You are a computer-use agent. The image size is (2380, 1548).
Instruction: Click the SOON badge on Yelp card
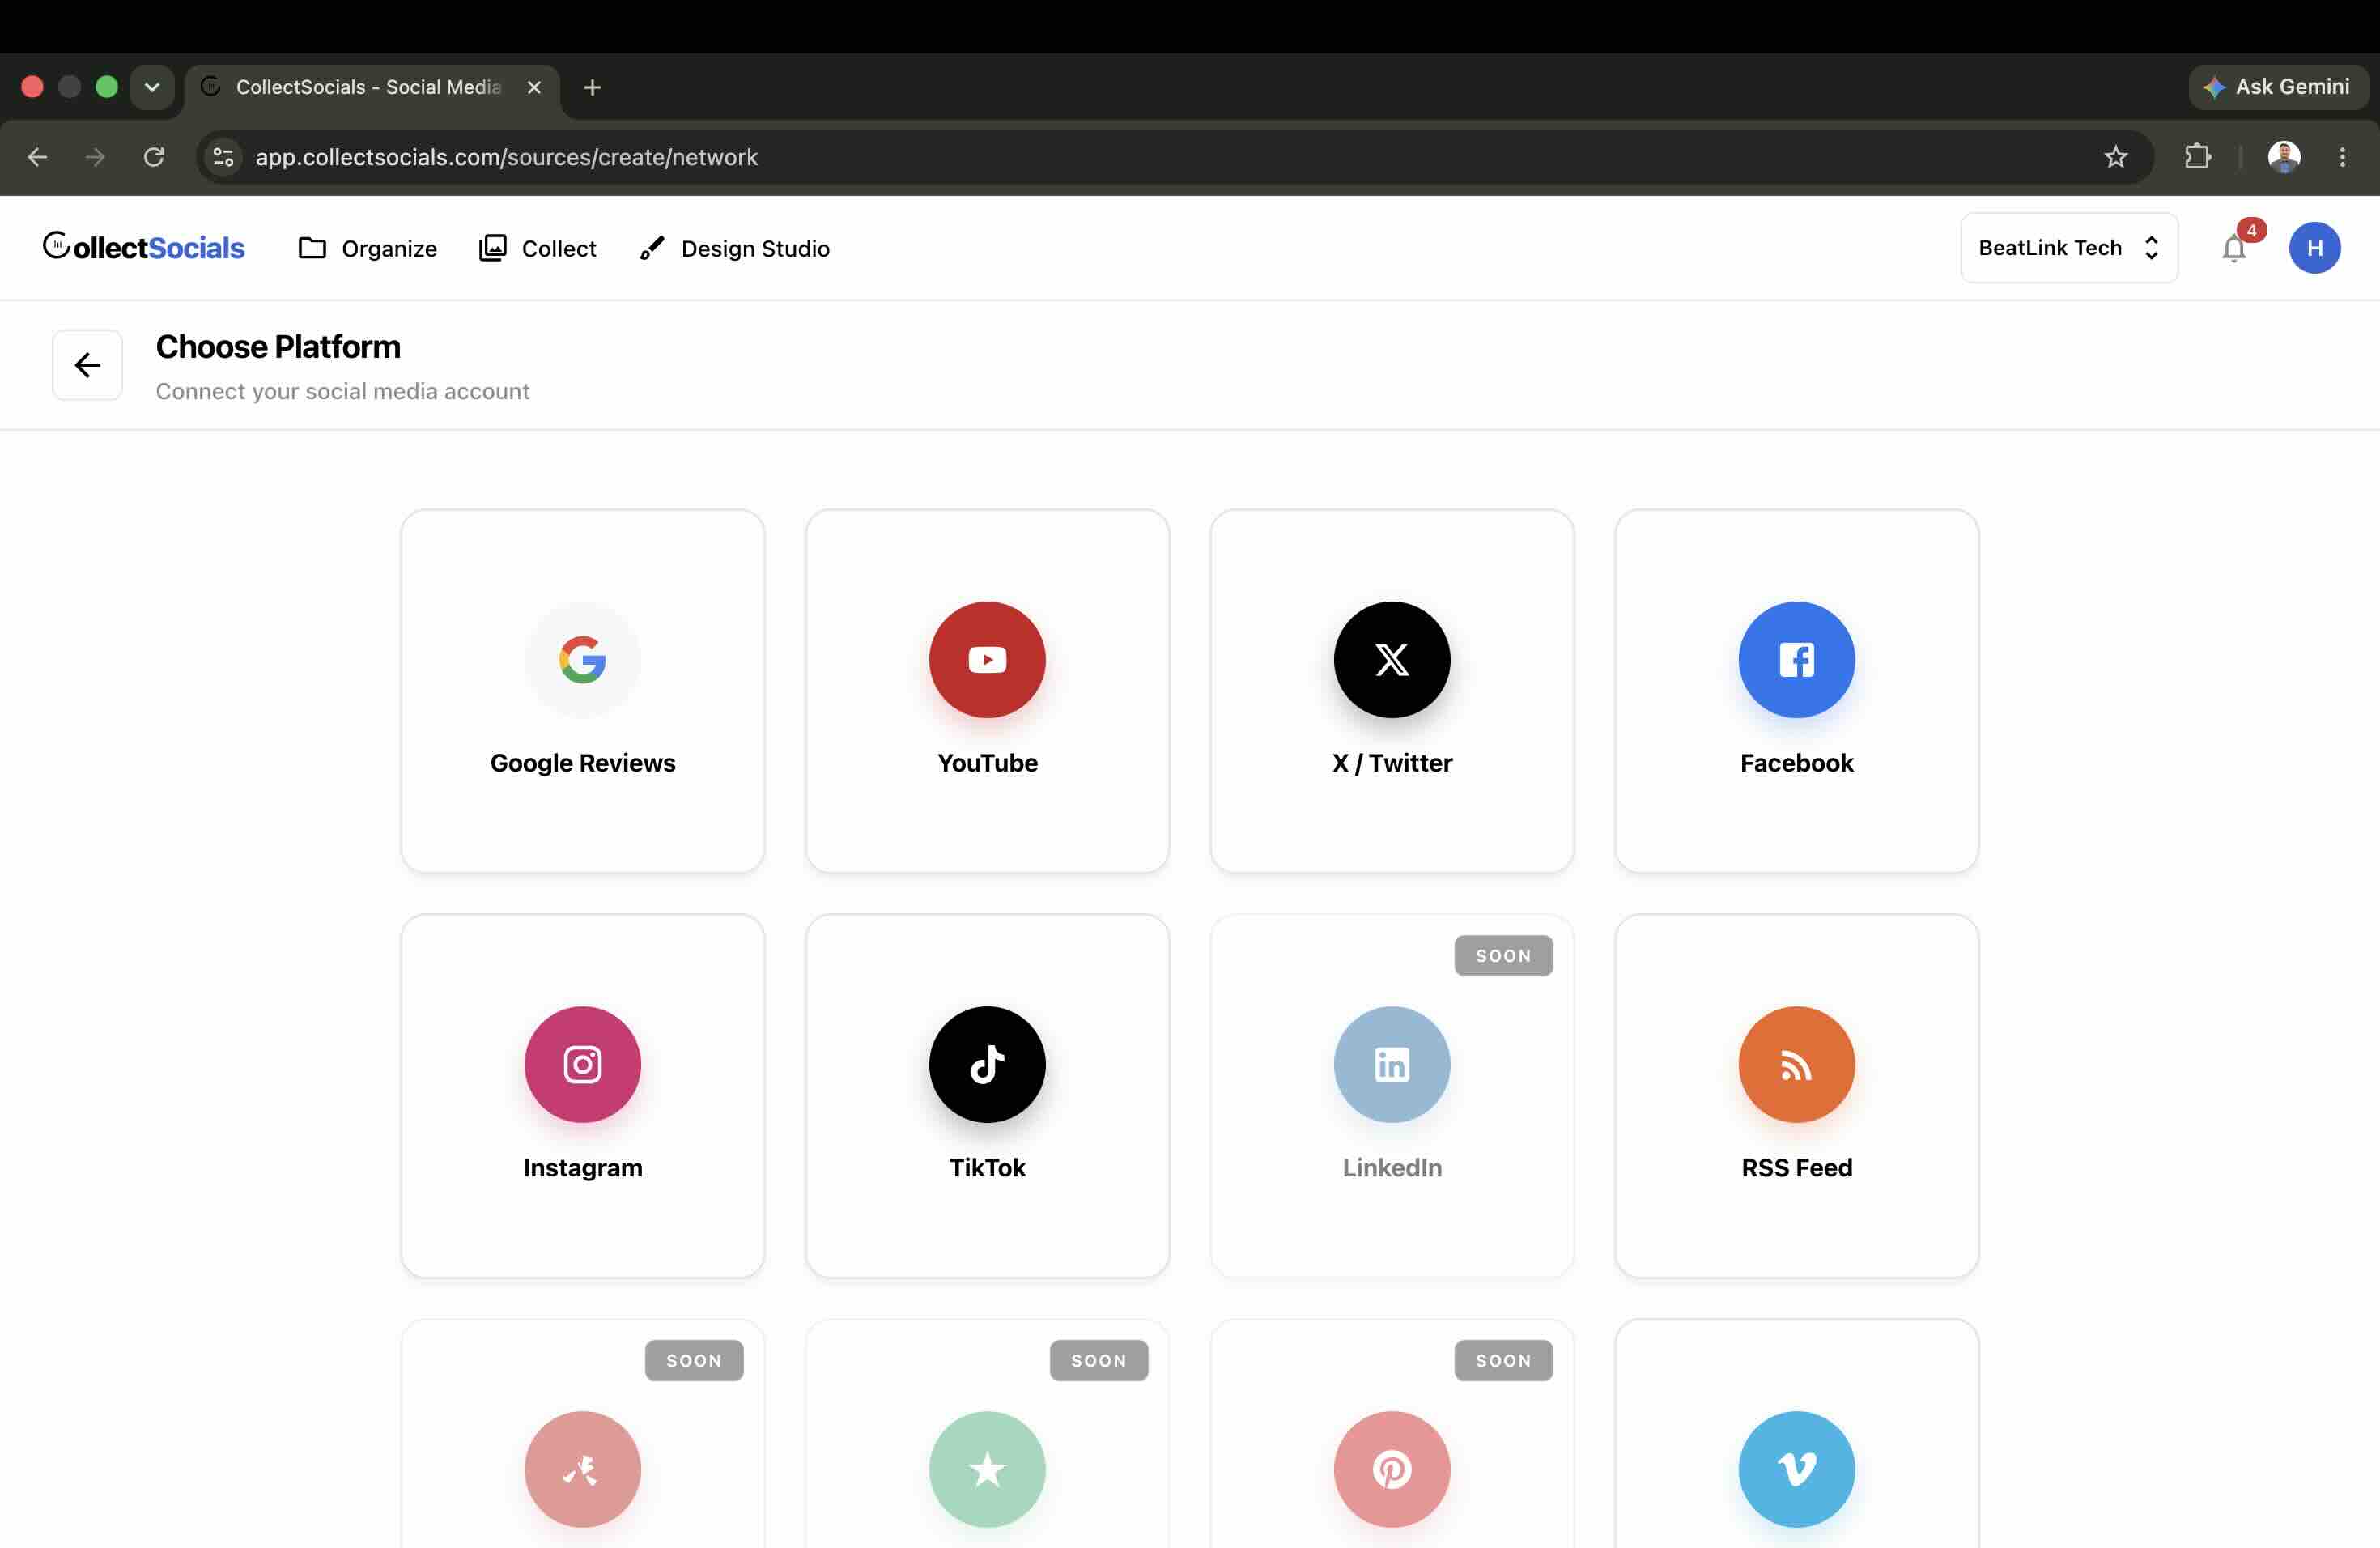click(694, 1361)
